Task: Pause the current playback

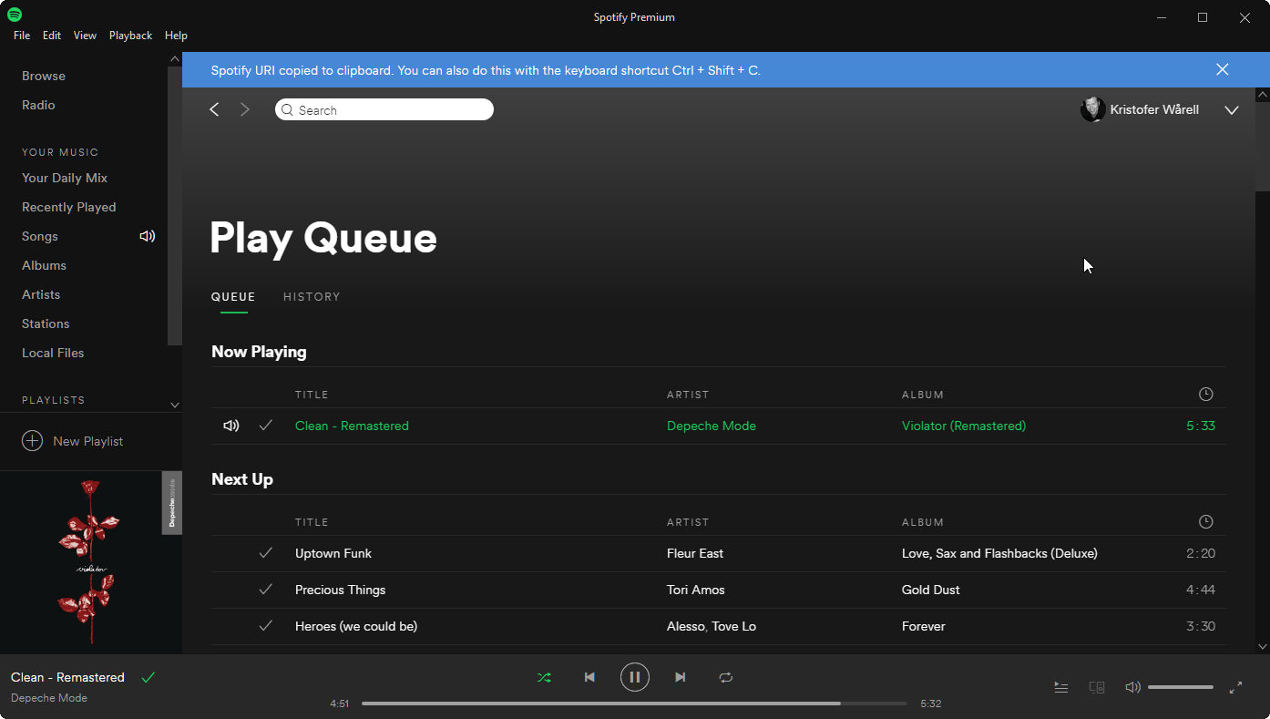Action: point(635,677)
